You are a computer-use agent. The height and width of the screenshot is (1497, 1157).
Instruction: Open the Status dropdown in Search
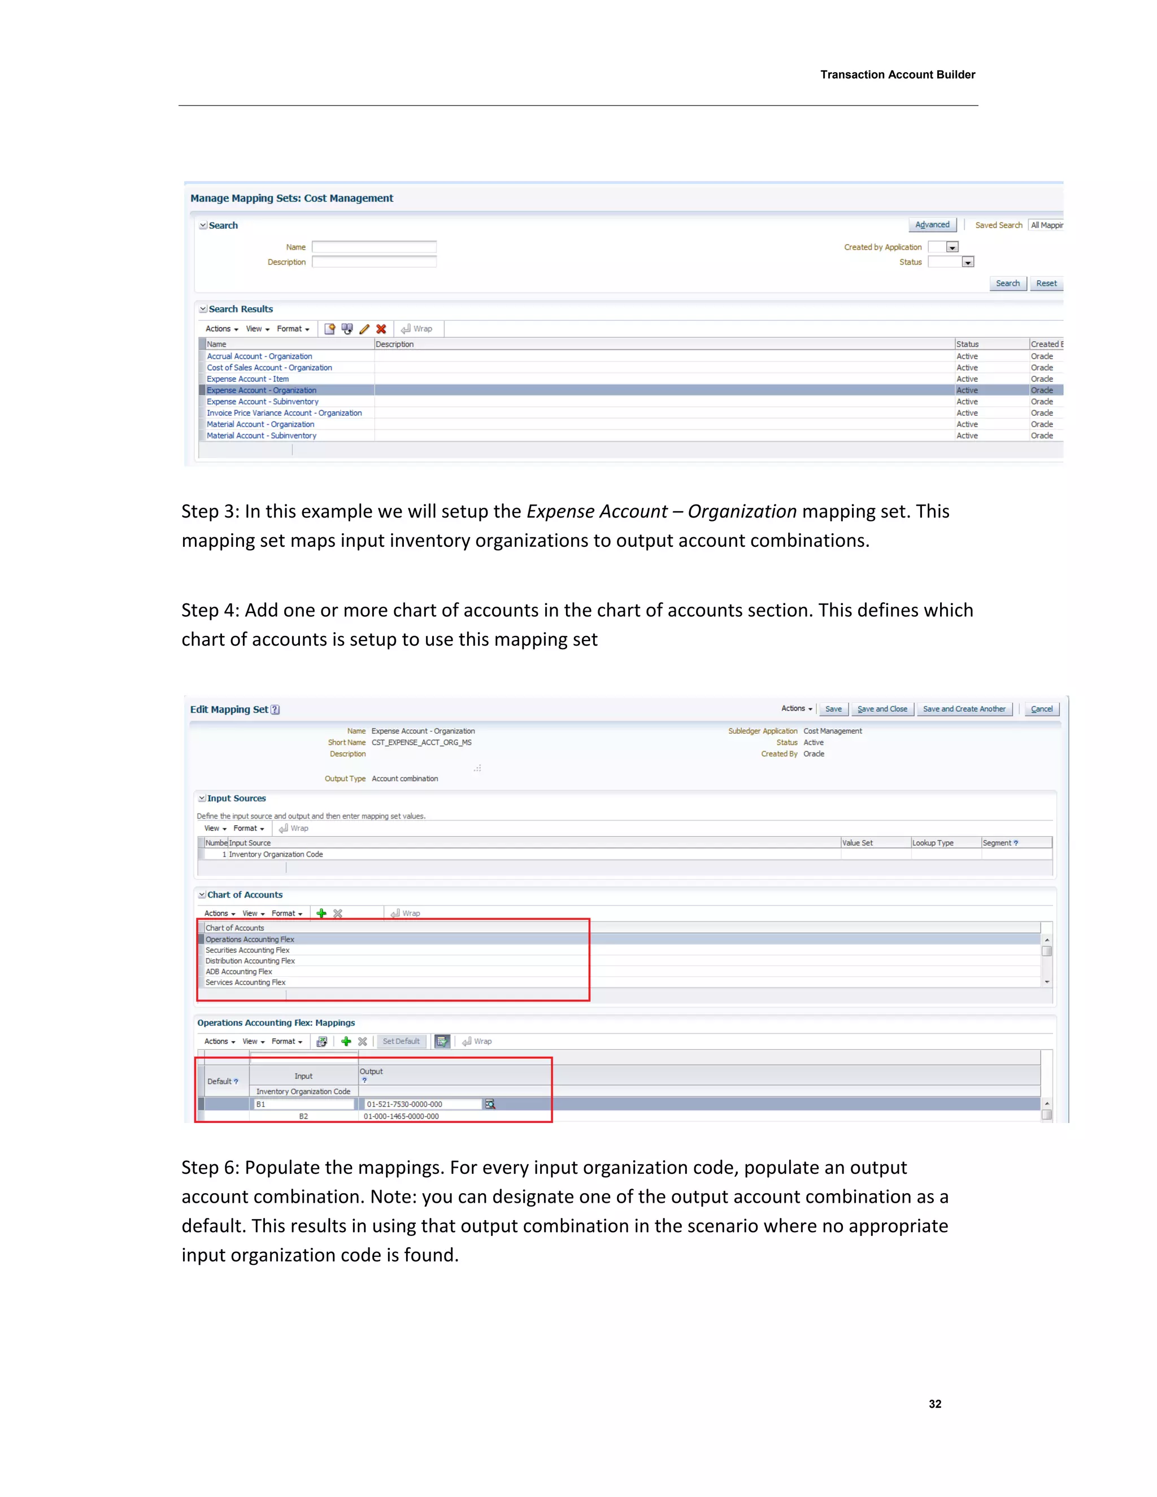(x=968, y=262)
